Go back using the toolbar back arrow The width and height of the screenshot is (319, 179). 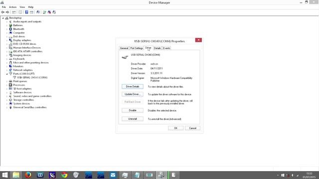tap(3, 12)
